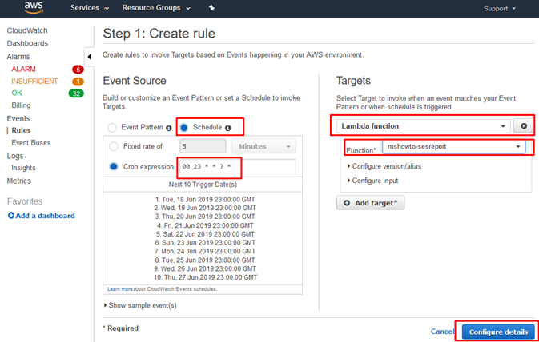Go to Dashboards in the sidebar
Screen dimensions: 539x342
27,43
